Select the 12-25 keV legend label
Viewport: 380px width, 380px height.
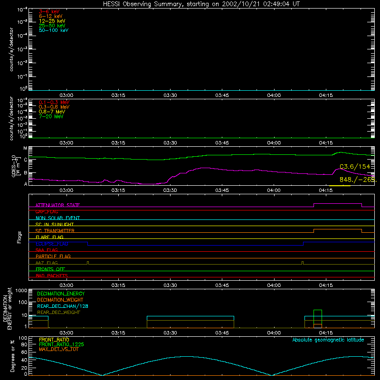[52, 21]
